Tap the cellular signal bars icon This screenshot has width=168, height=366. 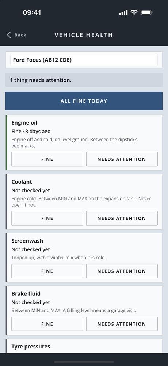(x=123, y=12)
